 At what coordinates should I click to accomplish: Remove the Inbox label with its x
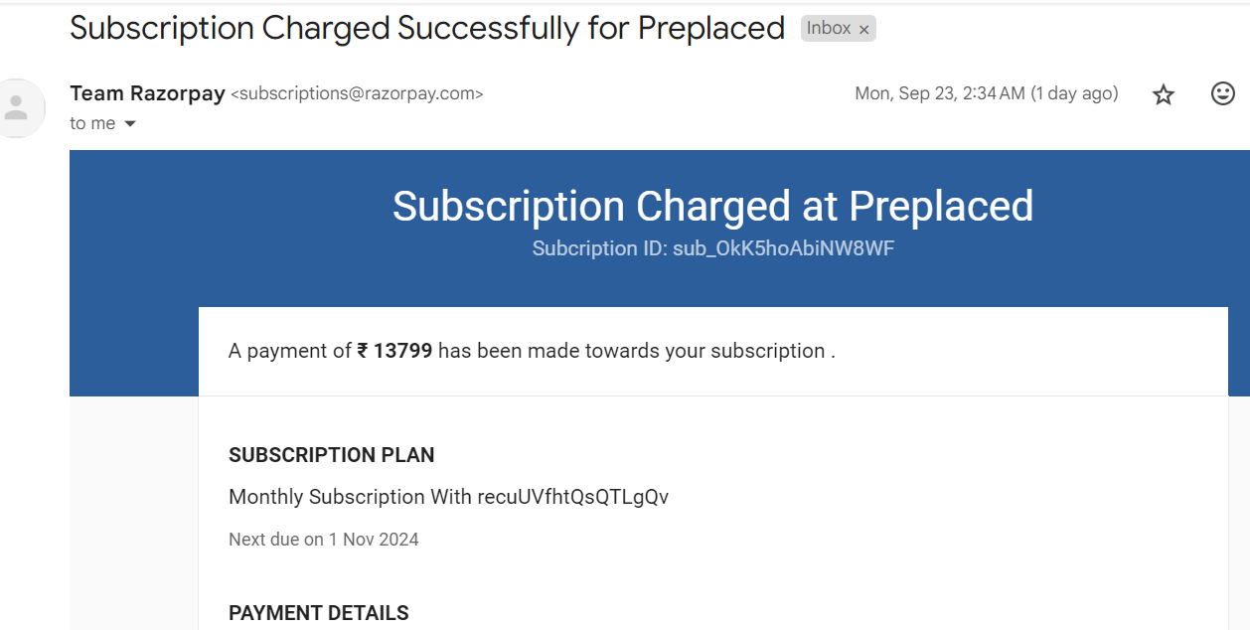point(864,30)
